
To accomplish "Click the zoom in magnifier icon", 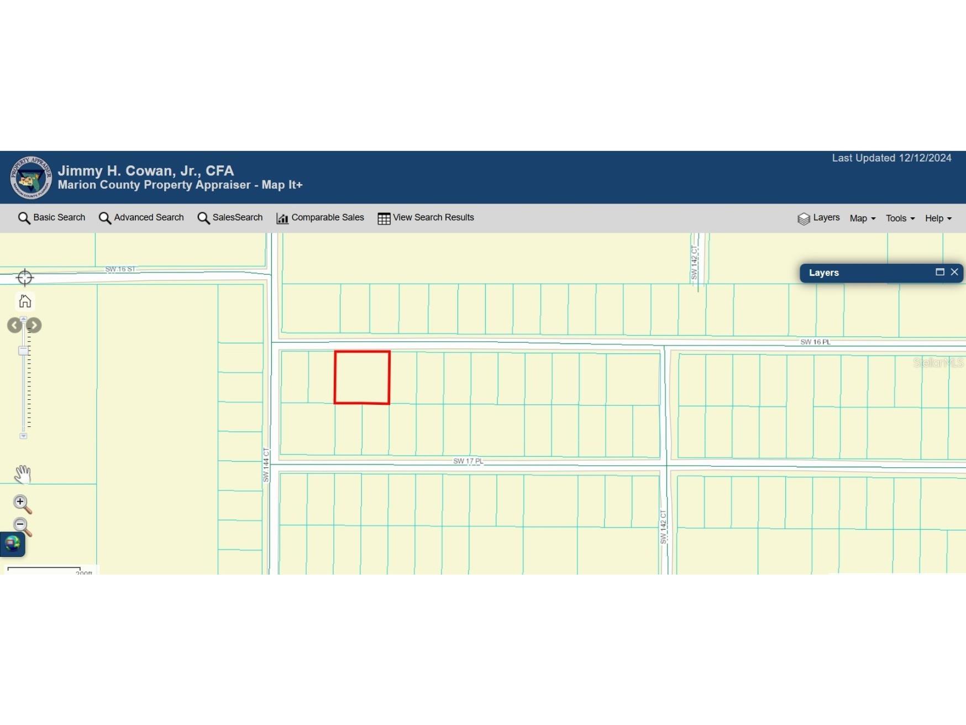I will pos(22,503).
